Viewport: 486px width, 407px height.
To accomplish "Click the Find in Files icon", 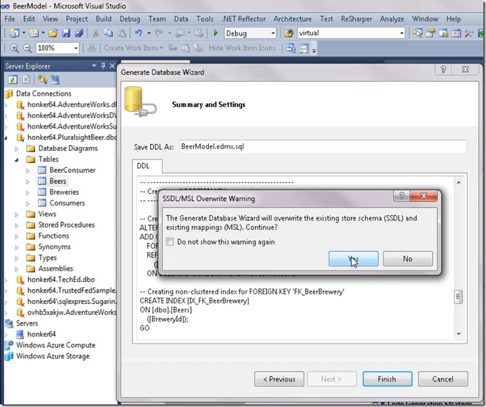I will click(x=288, y=33).
